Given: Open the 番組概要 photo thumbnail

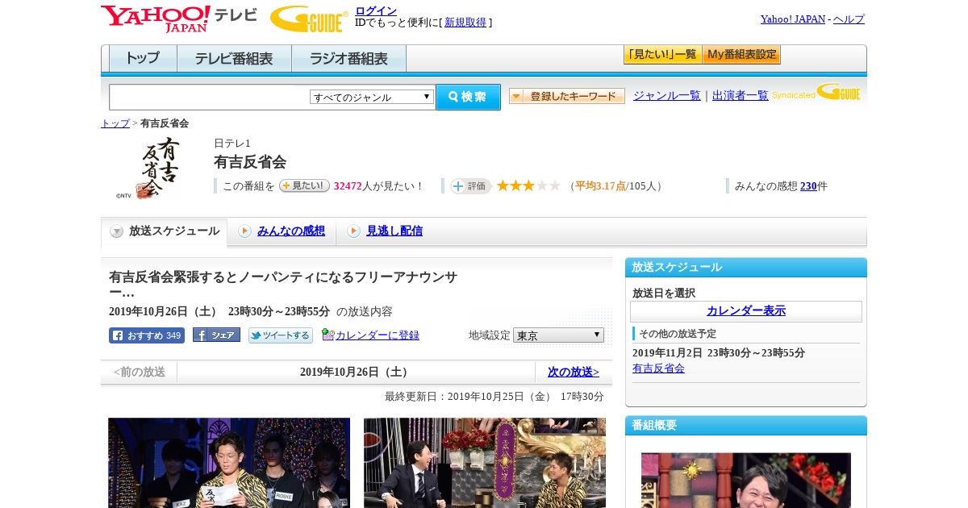Looking at the screenshot, I should click(746, 481).
